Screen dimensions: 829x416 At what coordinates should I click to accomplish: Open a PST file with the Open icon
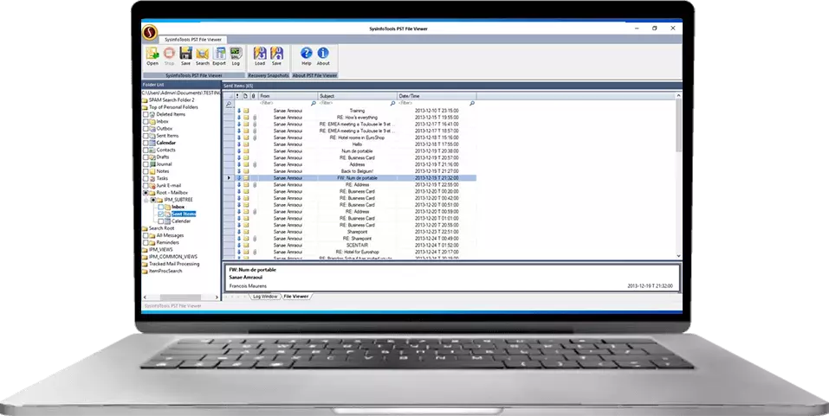click(x=152, y=55)
